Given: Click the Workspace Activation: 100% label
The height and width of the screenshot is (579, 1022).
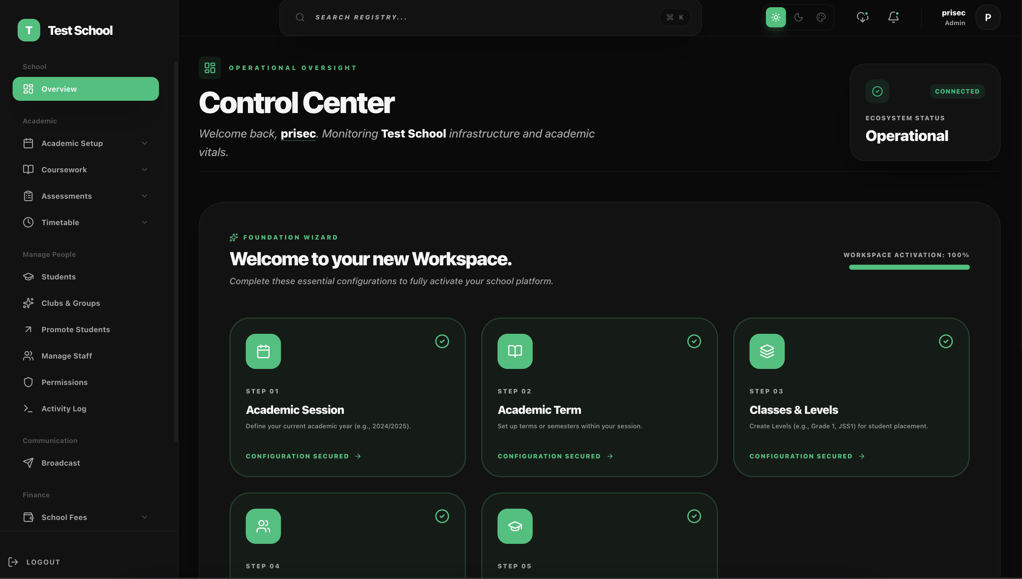Looking at the screenshot, I should pyautogui.click(x=906, y=255).
